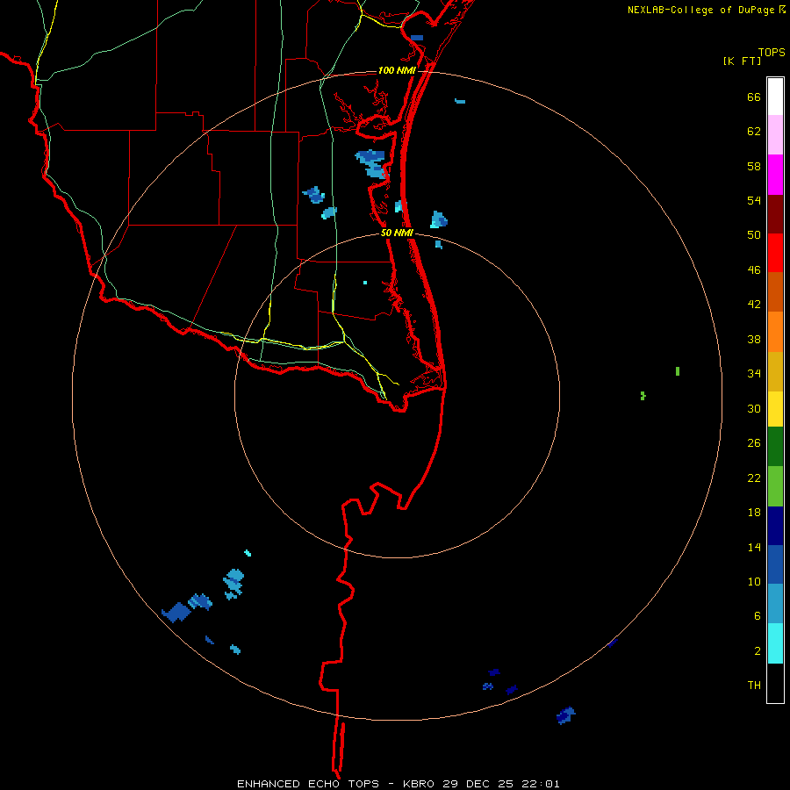The width and height of the screenshot is (790, 790).
Task: Select the 34 value on the legend
Action: pyautogui.click(x=754, y=374)
